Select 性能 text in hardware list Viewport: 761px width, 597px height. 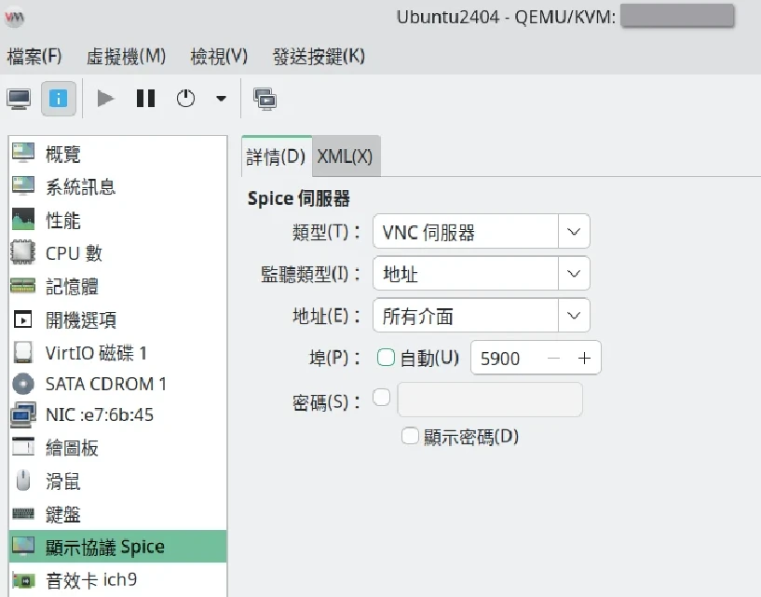(63, 220)
